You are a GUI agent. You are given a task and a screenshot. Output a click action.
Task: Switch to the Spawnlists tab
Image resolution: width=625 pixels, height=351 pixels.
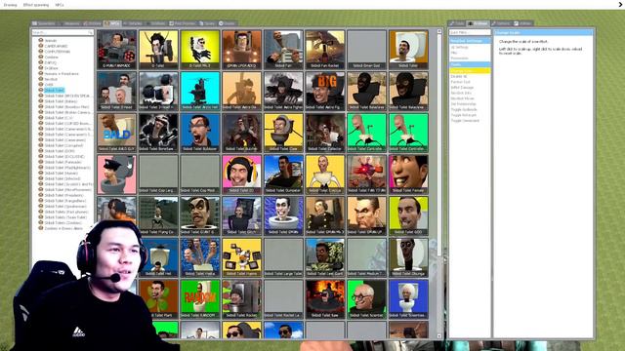tap(44, 23)
